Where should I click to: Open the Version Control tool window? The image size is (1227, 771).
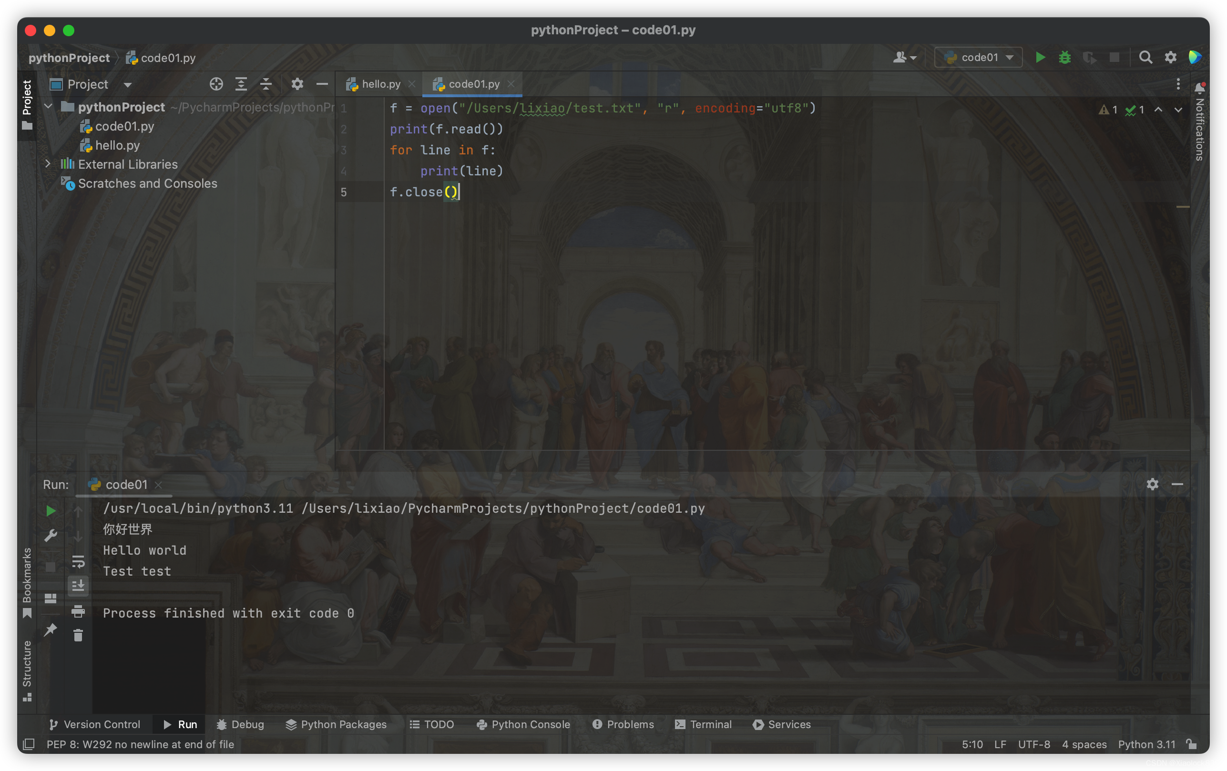(94, 724)
